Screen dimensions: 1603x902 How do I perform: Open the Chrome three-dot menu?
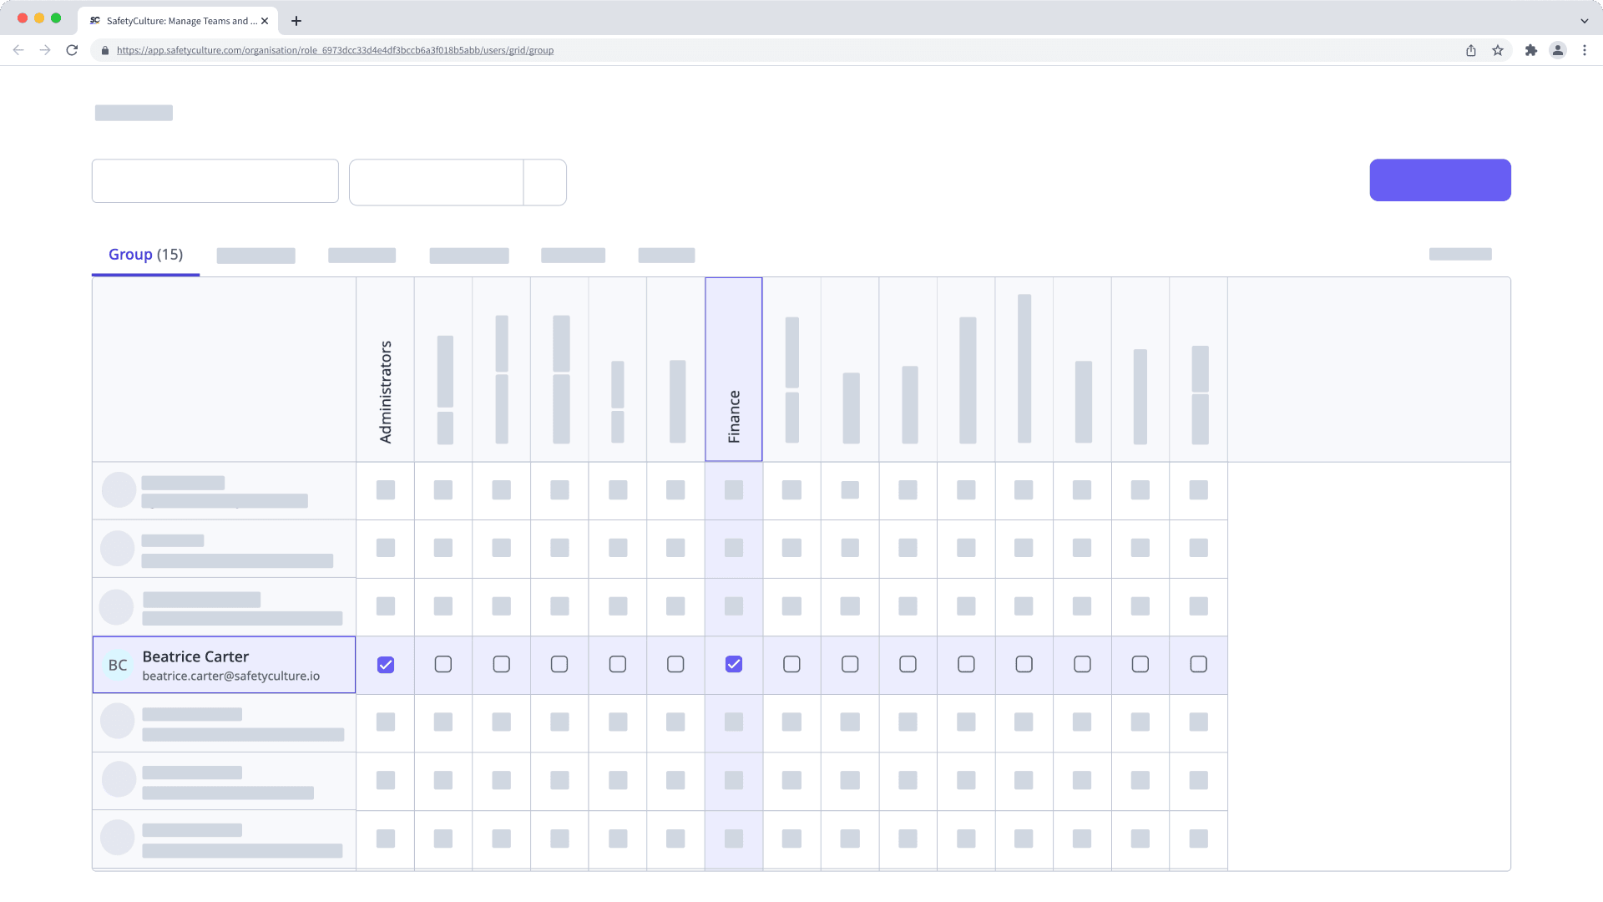(1585, 50)
